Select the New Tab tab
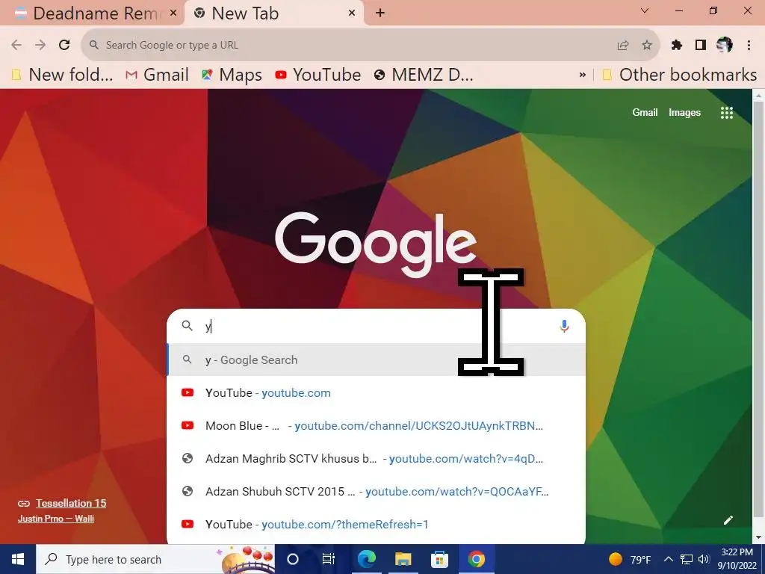This screenshot has height=574, width=765. tap(273, 13)
